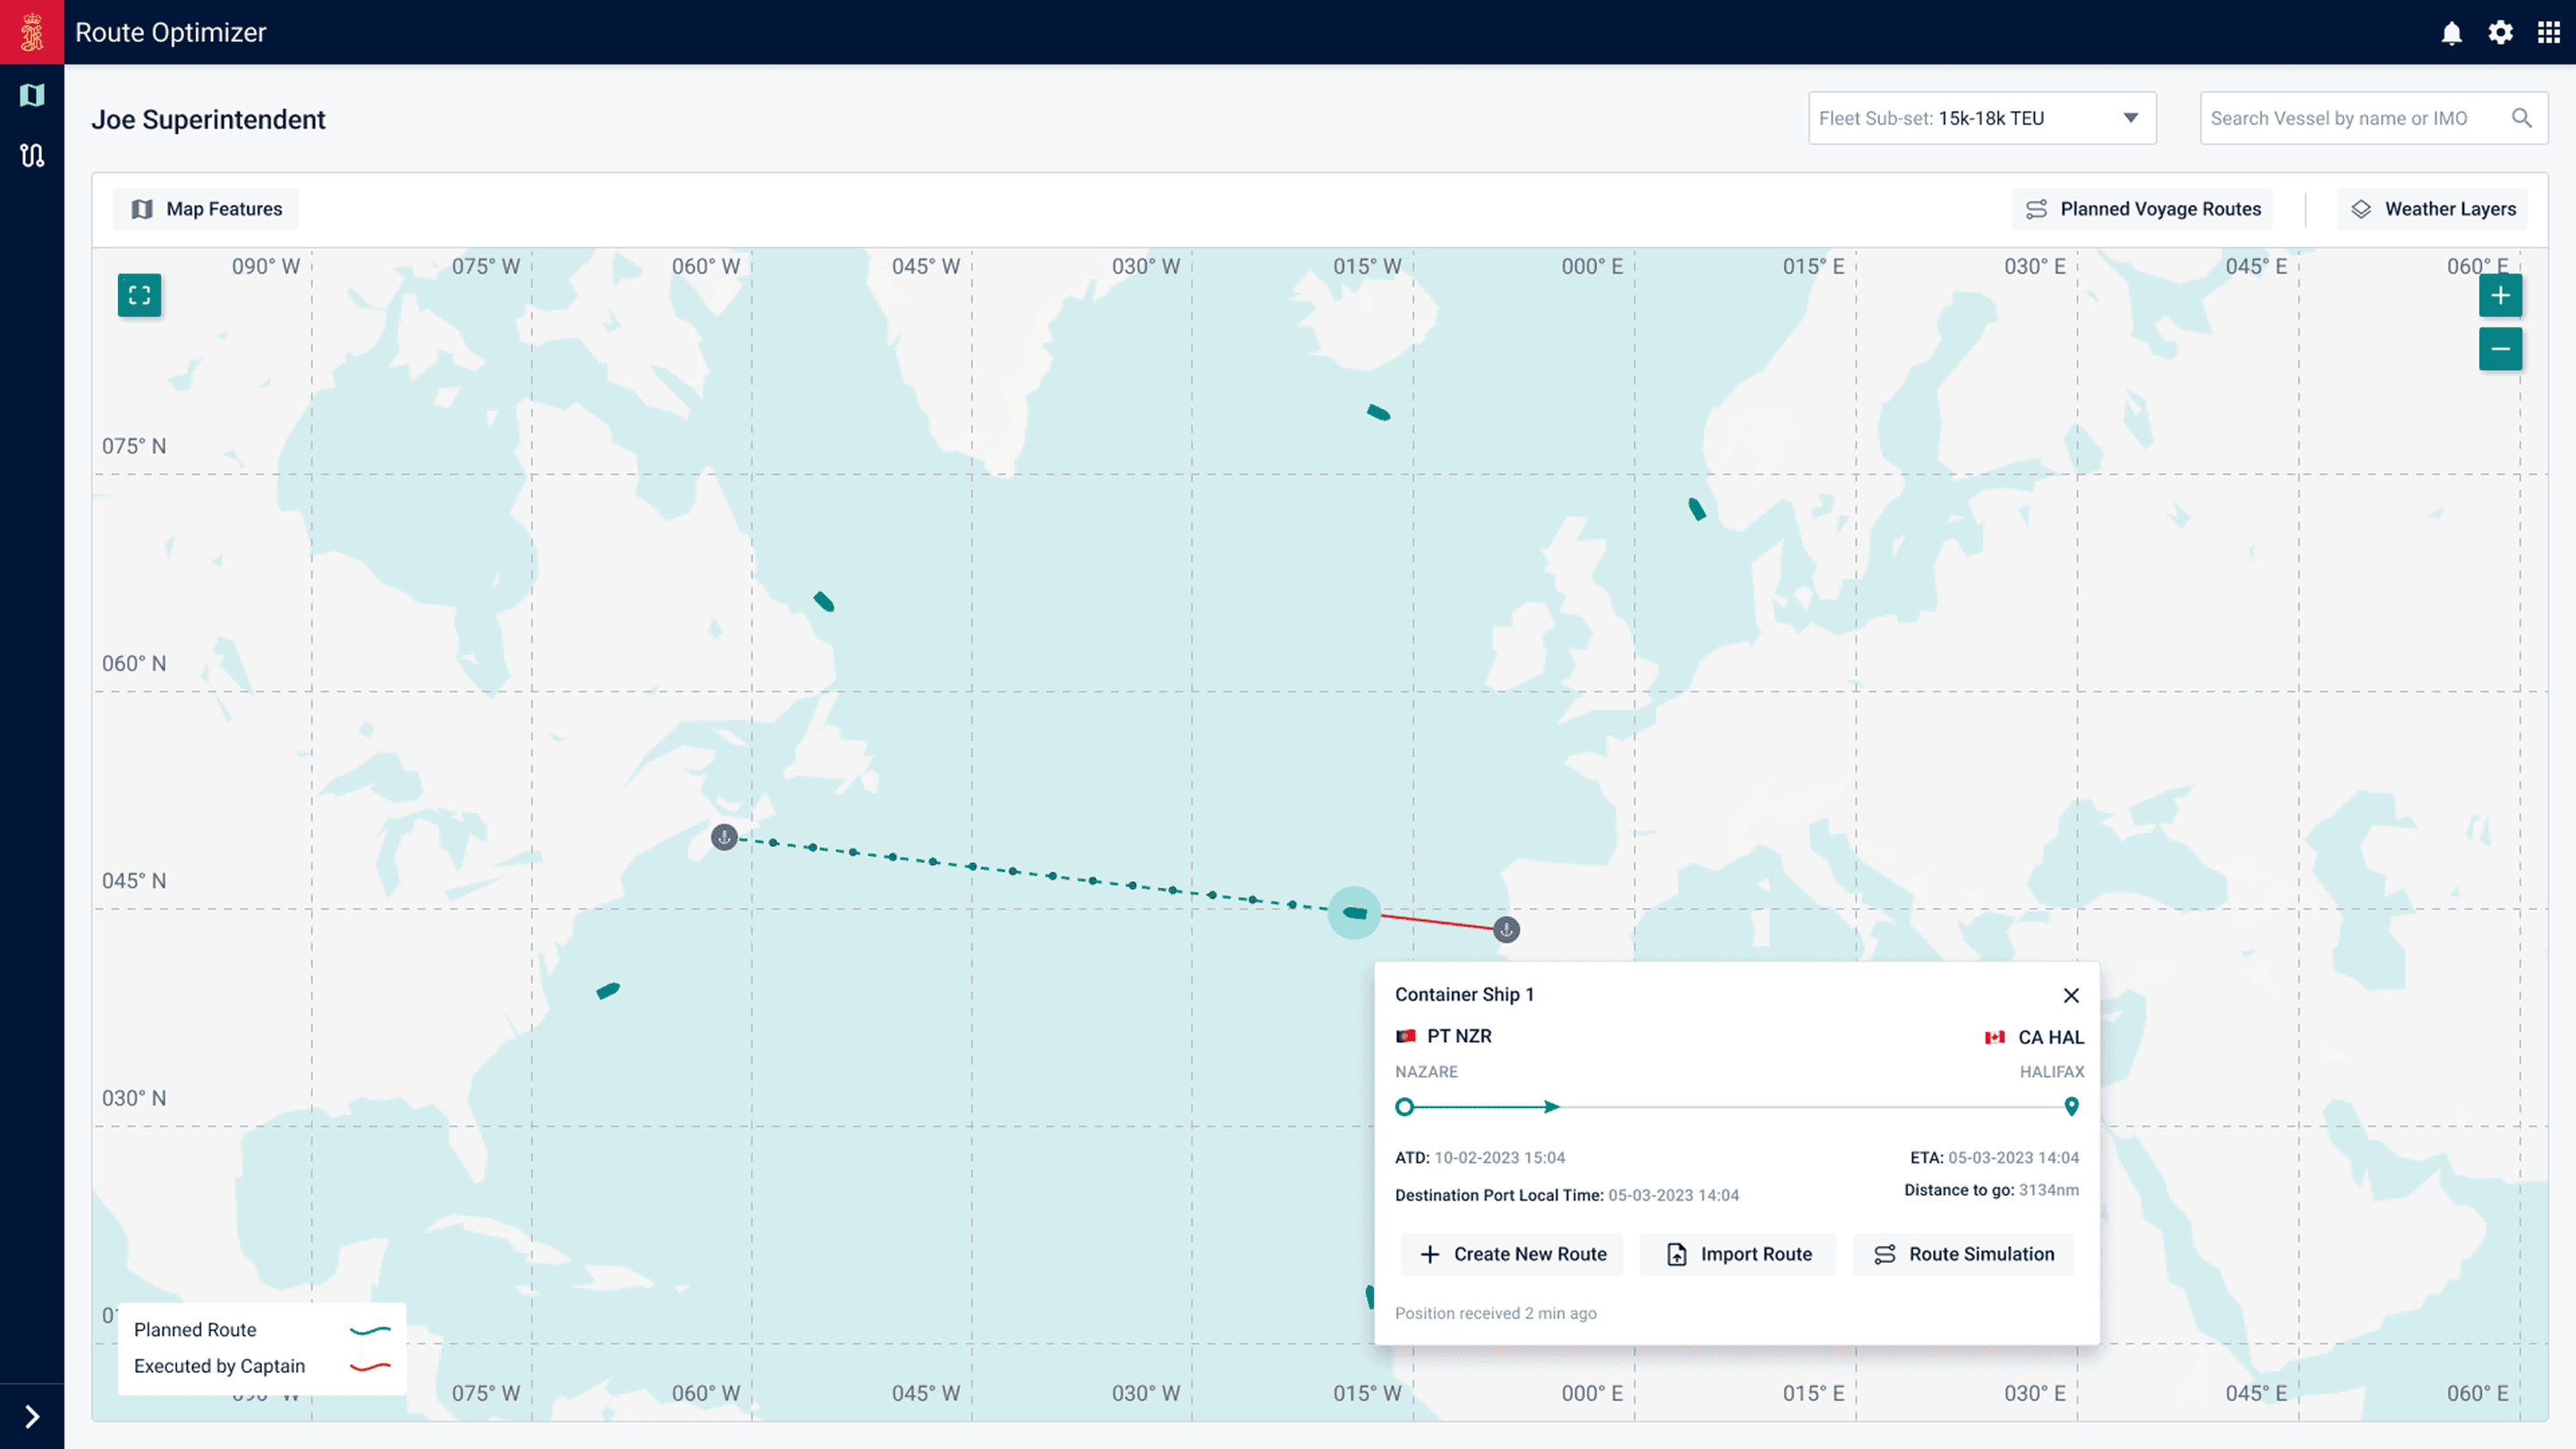Click the Joe Superintendent heading

(x=208, y=119)
